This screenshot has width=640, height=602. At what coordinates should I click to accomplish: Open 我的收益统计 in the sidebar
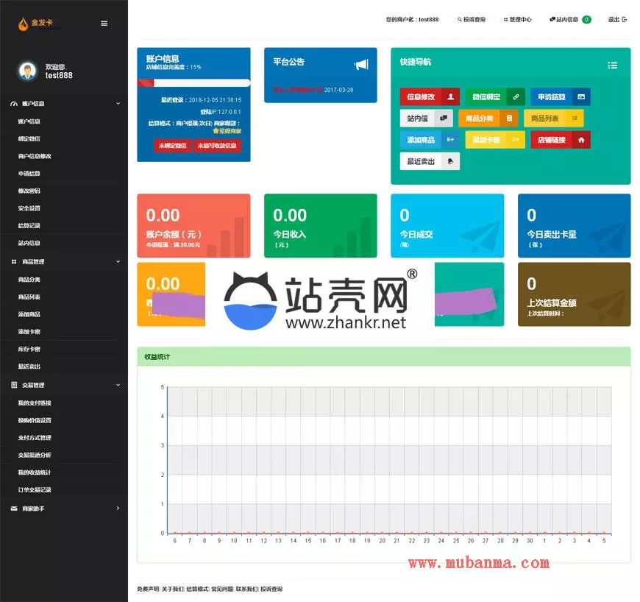(x=35, y=472)
